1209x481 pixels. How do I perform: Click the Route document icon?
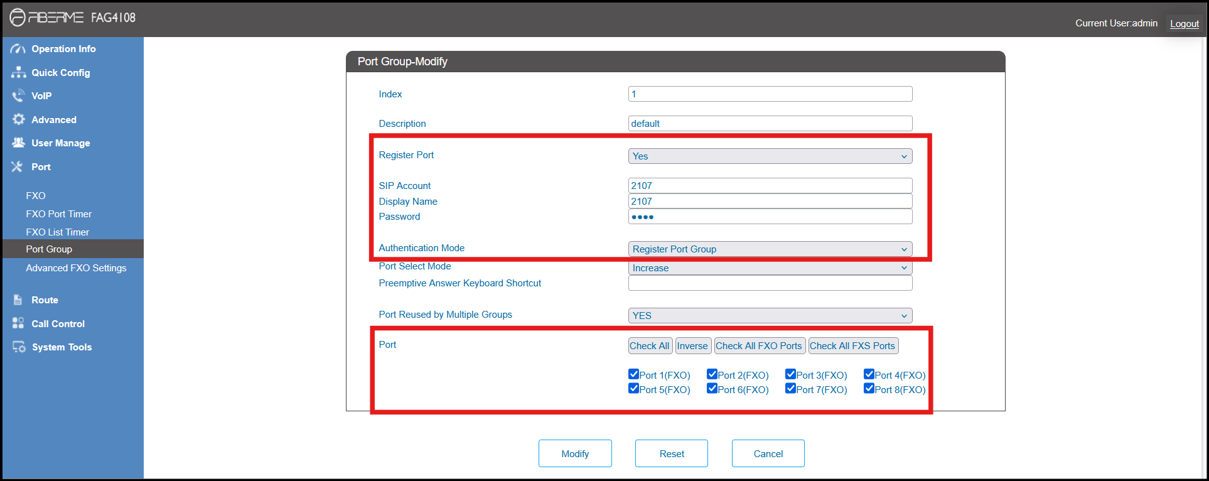coord(18,300)
